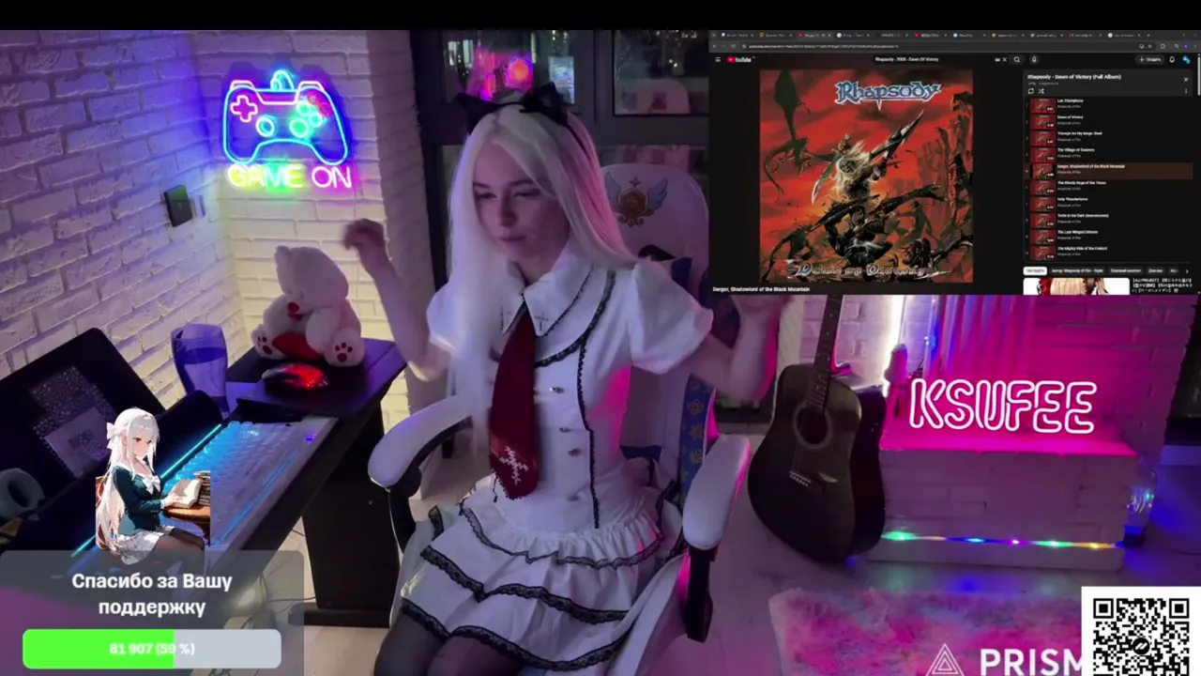
Task: Open the YouTube account avatar menu
Action: pos(1187,59)
